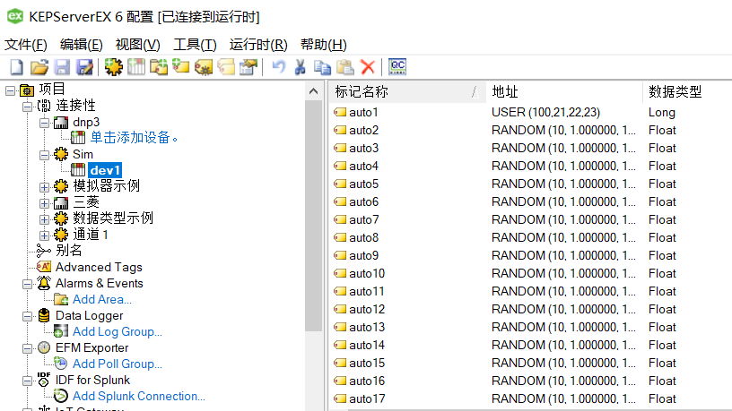
Task: Expand the 数据类型示例 channel
Action: [44, 219]
